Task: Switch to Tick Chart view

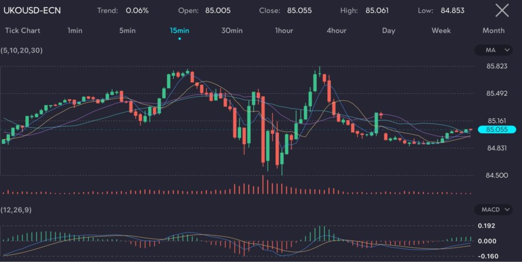Action: point(22,31)
